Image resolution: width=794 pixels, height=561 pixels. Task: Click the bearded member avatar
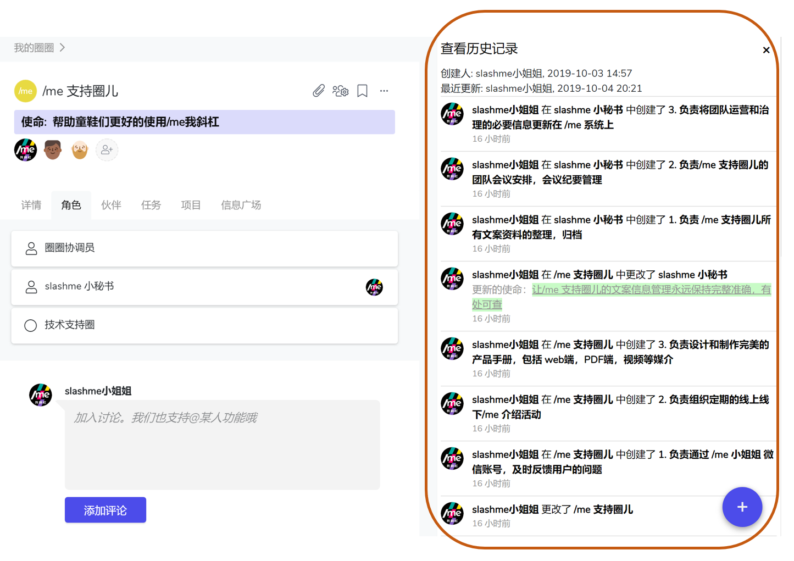tap(80, 149)
